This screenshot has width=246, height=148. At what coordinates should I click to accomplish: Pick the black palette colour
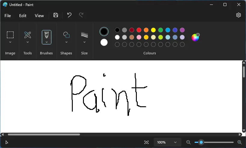coord(117,30)
